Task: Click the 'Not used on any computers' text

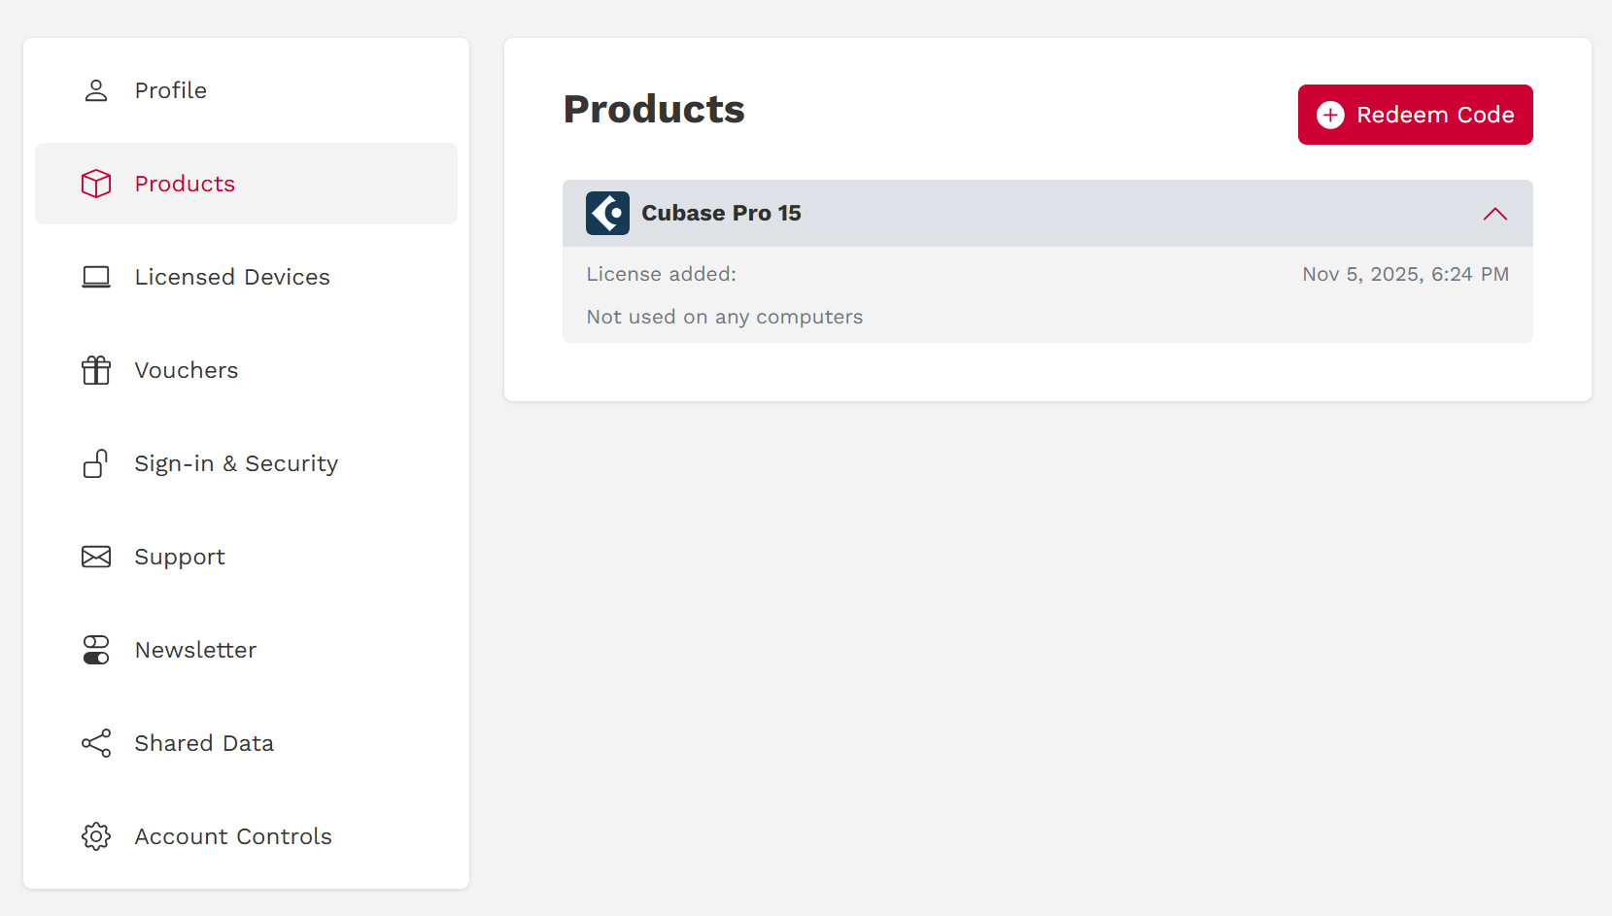Action: click(725, 317)
